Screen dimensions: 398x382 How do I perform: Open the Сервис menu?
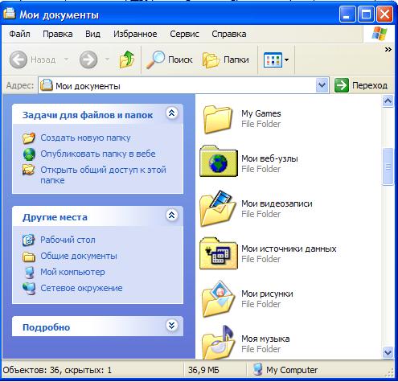point(184,34)
